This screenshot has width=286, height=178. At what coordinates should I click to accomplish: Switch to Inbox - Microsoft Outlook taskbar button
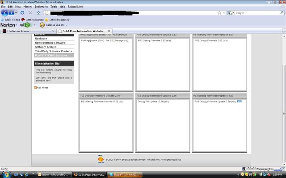(x=54, y=175)
